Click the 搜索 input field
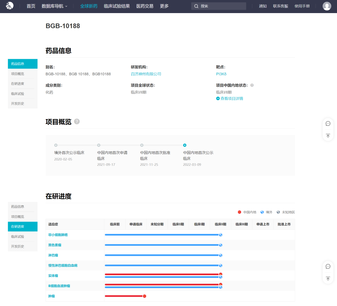 [218, 6]
